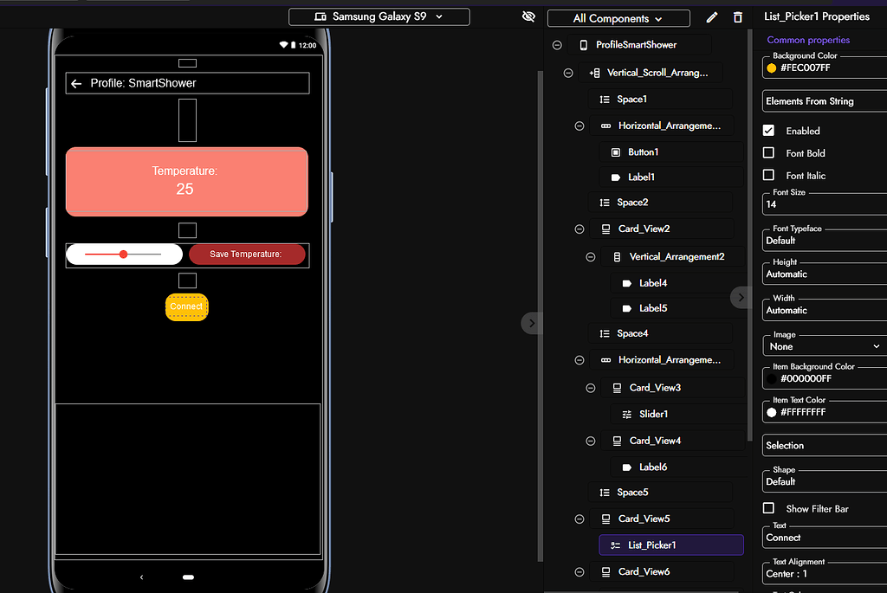Click the eye-slash hide overlay icon

pyautogui.click(x=528, y=16)
